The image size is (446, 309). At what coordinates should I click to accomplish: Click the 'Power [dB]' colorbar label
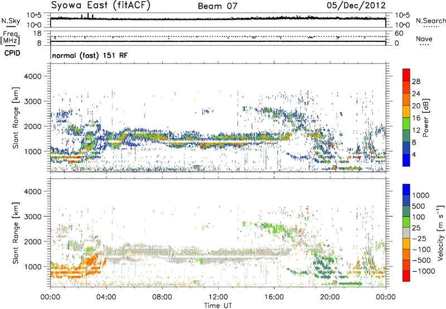(x=425, y=118)
